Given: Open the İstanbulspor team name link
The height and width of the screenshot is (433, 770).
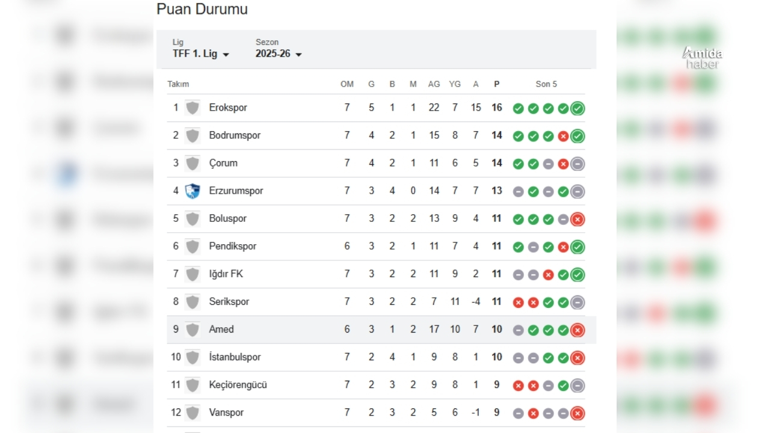Looking at the screenshot, I should pyautogui.click(x=235, y=357).
